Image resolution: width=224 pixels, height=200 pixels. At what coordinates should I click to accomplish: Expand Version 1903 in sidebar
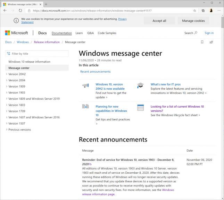(x=7, y=92)
